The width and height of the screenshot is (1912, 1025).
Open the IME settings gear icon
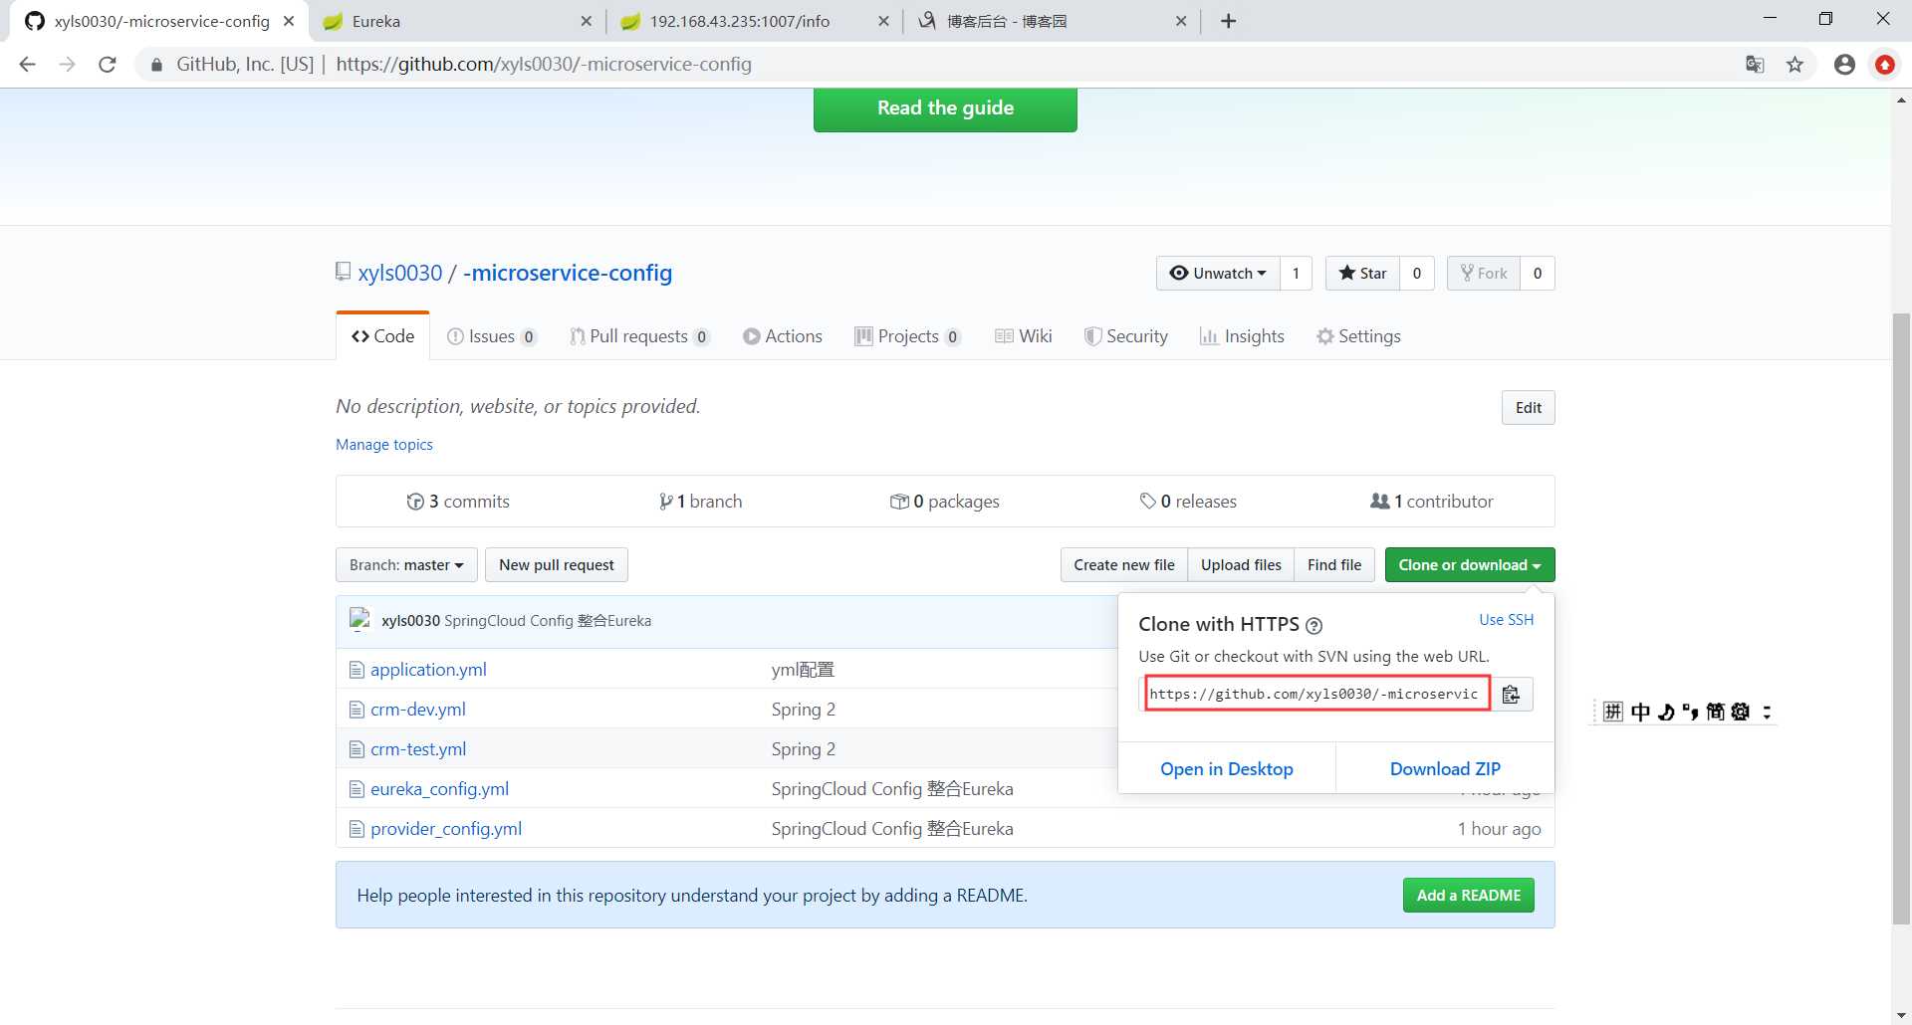pyautogui.click(x=1740, y=712)
